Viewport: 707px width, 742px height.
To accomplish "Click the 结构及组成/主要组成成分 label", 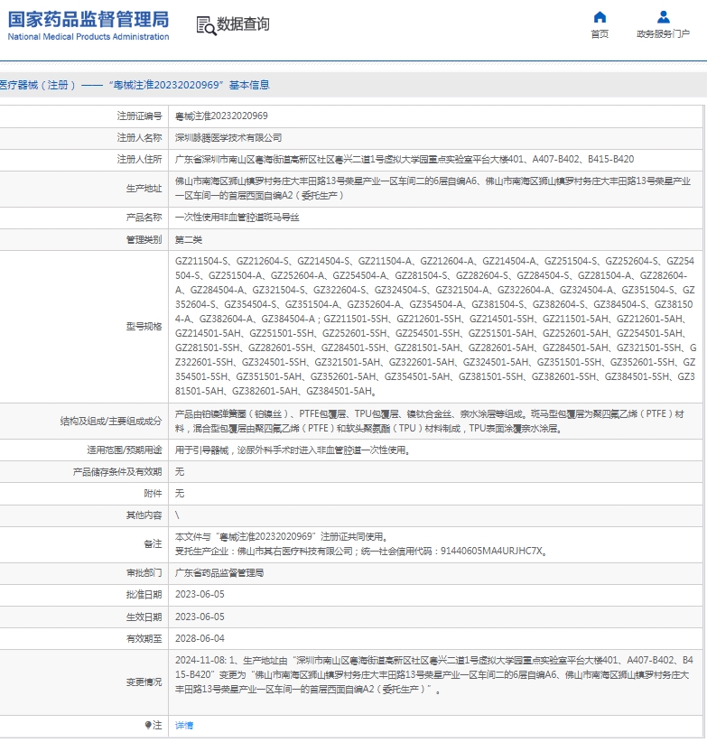I will pyautogui.click(x=111, y=422).
